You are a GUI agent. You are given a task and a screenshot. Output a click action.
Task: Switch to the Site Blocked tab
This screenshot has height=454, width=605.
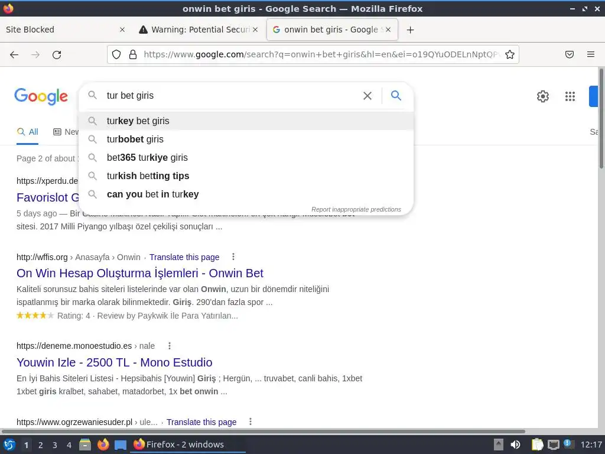(66, 30)
